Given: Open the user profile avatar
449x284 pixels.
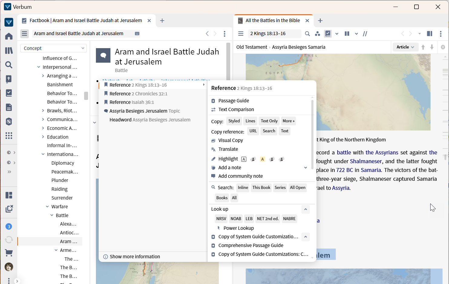Looking at the screenshot, I should click(9, 267).
